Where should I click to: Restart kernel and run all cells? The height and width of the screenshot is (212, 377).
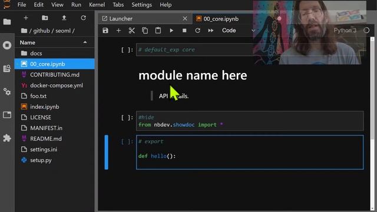tap(211, 31)
